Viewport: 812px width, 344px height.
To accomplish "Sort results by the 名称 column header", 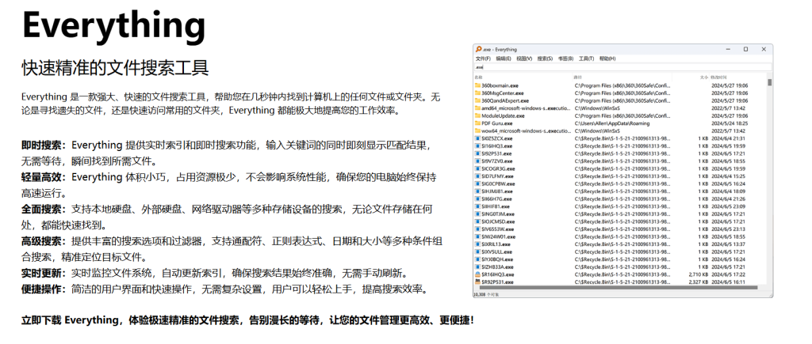I will point(479,77).
